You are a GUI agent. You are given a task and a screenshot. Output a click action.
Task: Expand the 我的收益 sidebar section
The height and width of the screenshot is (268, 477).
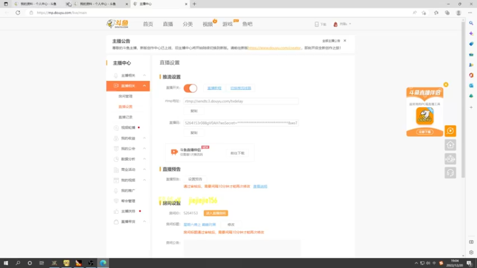click(x=144, y=138)
